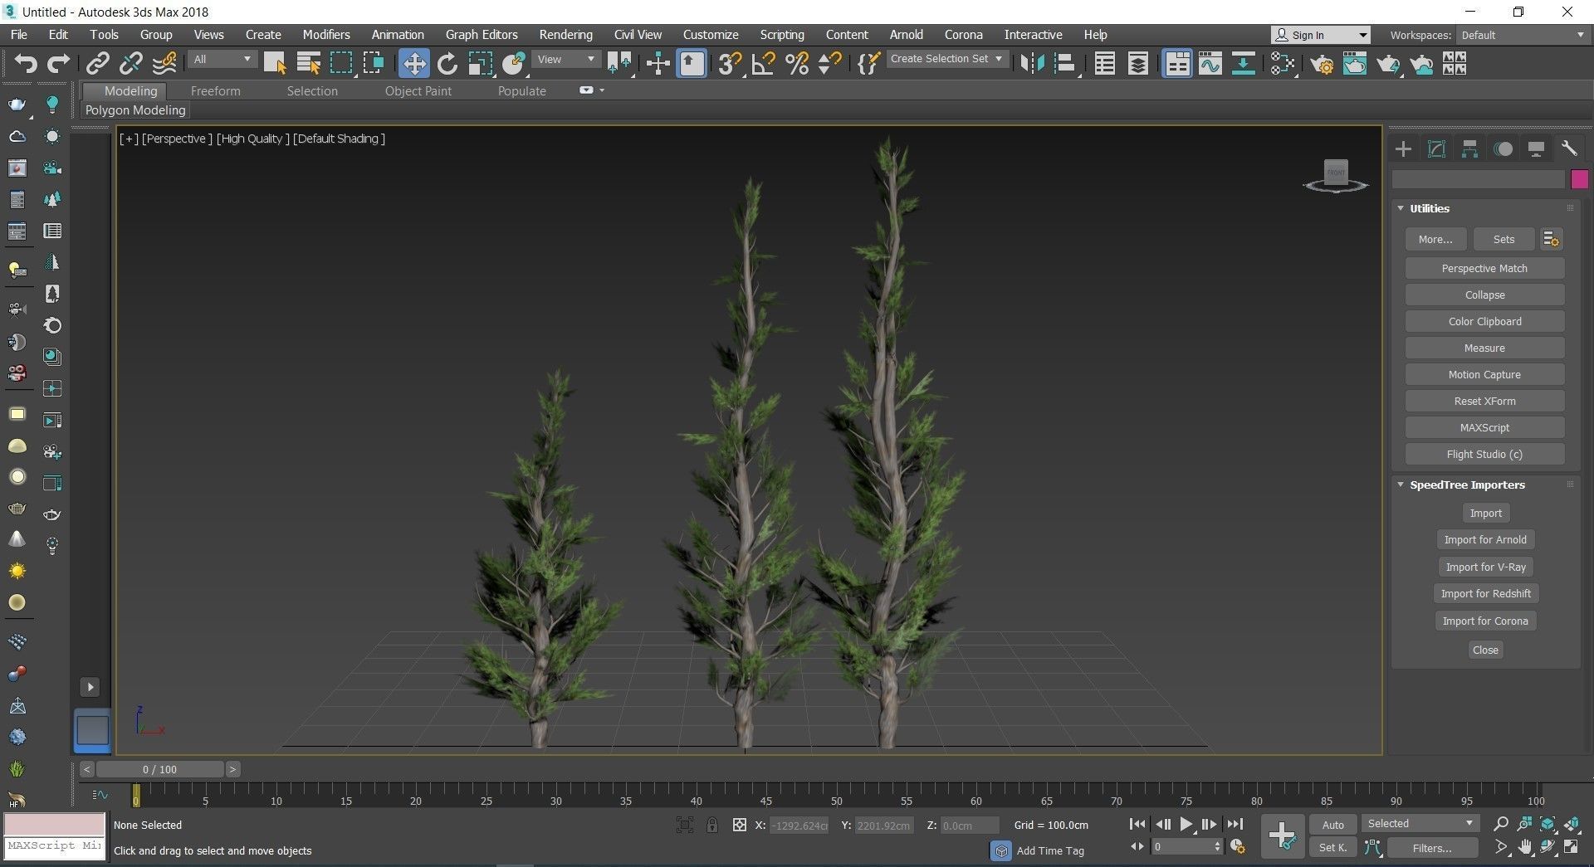This screenshot has width=1594, height=867.
Task: Toggle the 3D Snaps button
Action: (729, 63)
